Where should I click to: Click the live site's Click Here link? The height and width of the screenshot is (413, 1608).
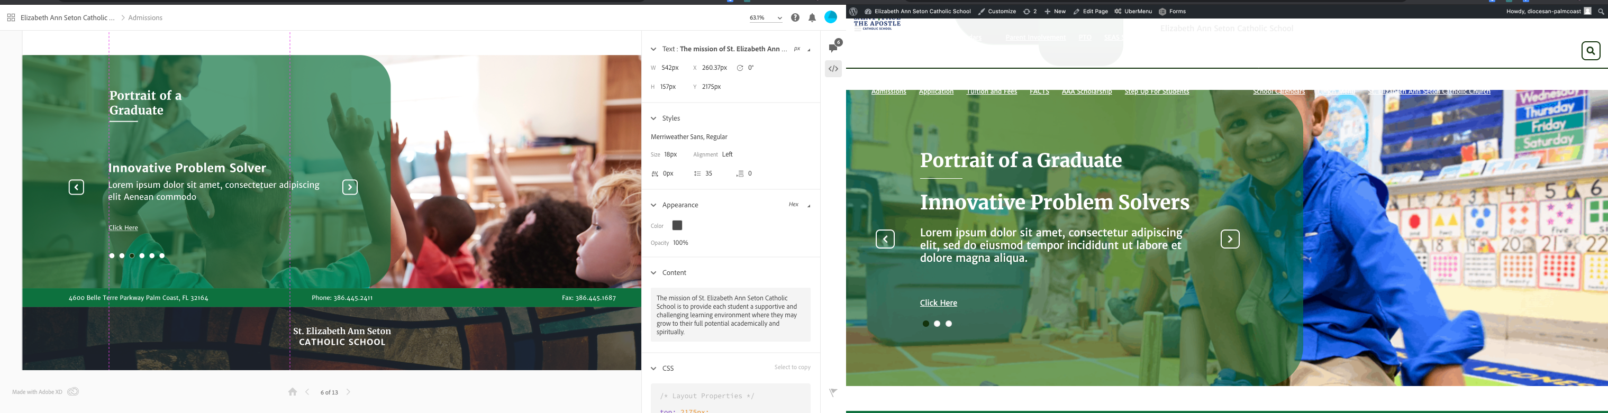(x=938, y=303)
